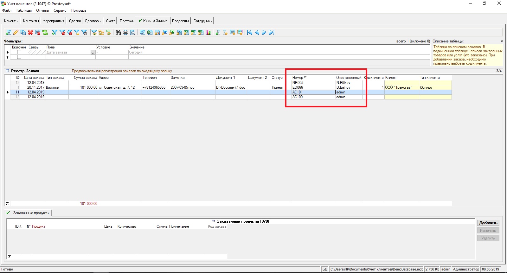Open the Таблицы menu
This screenshot has width=507, height=273.
24,10
